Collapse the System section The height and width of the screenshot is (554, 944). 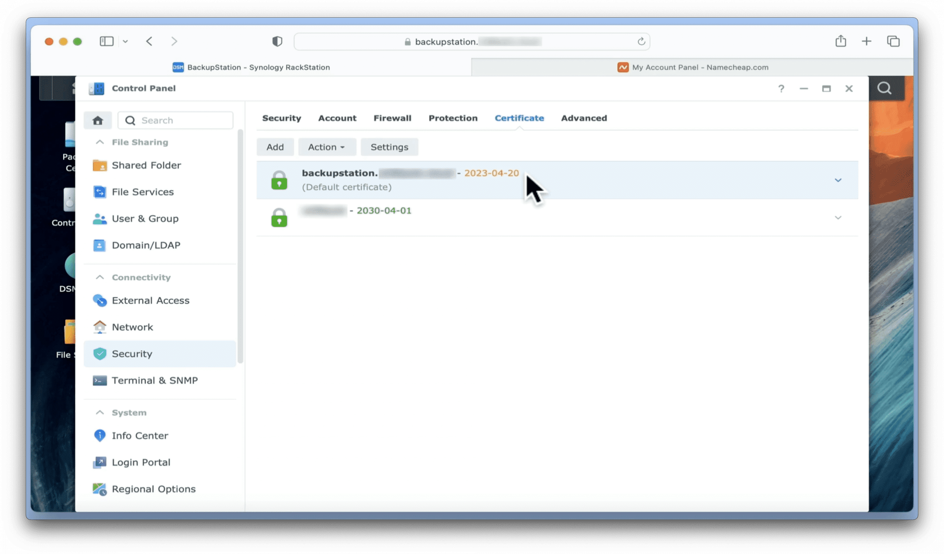(100, 412)
